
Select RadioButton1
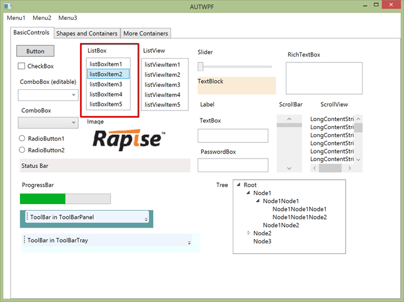[x=23, y=139]
